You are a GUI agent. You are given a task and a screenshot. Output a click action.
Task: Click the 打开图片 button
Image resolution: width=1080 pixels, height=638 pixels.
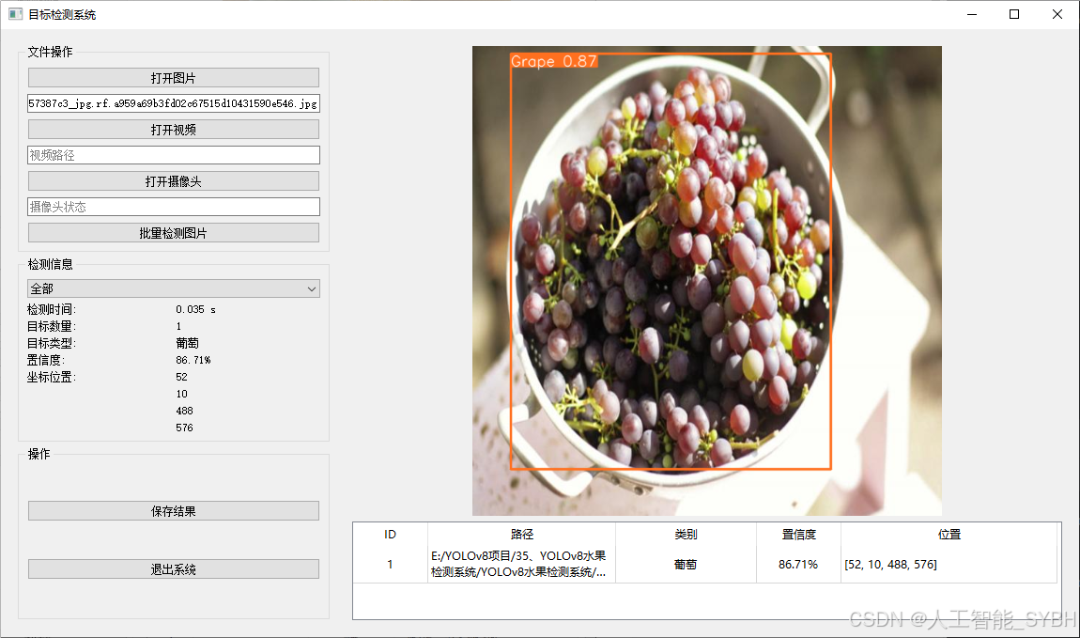174,78
